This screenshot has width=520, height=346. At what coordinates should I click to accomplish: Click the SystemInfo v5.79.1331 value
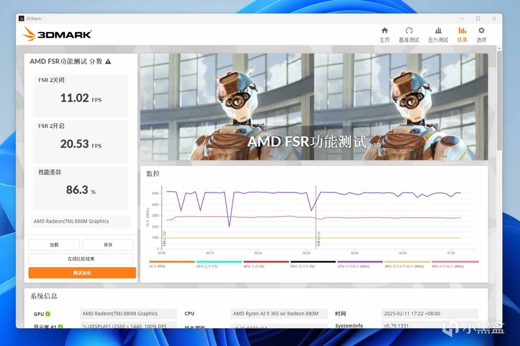pyautogui.click(x=430, y=325)
